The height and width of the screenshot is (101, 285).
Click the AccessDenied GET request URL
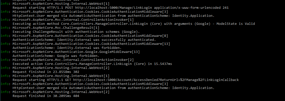(156, 80)
